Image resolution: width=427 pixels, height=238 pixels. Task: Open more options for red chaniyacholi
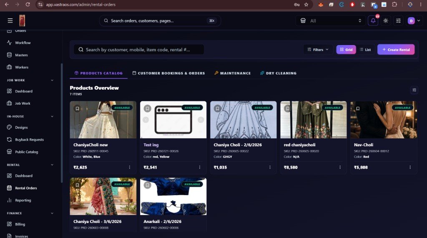340,167
